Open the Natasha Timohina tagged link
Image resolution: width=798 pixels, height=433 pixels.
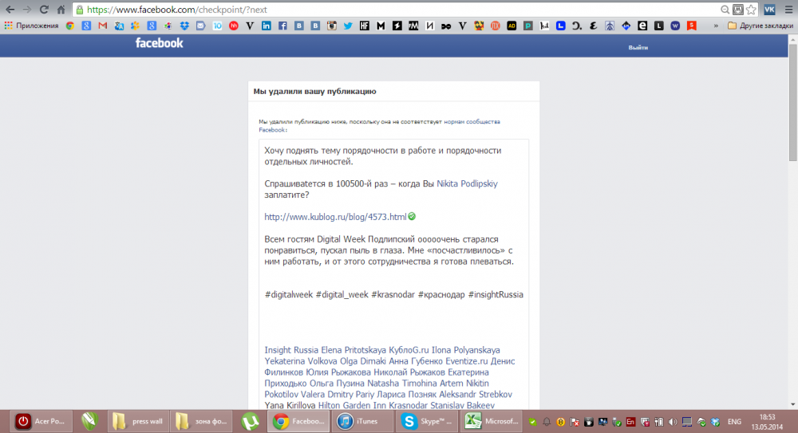point(402,383)
